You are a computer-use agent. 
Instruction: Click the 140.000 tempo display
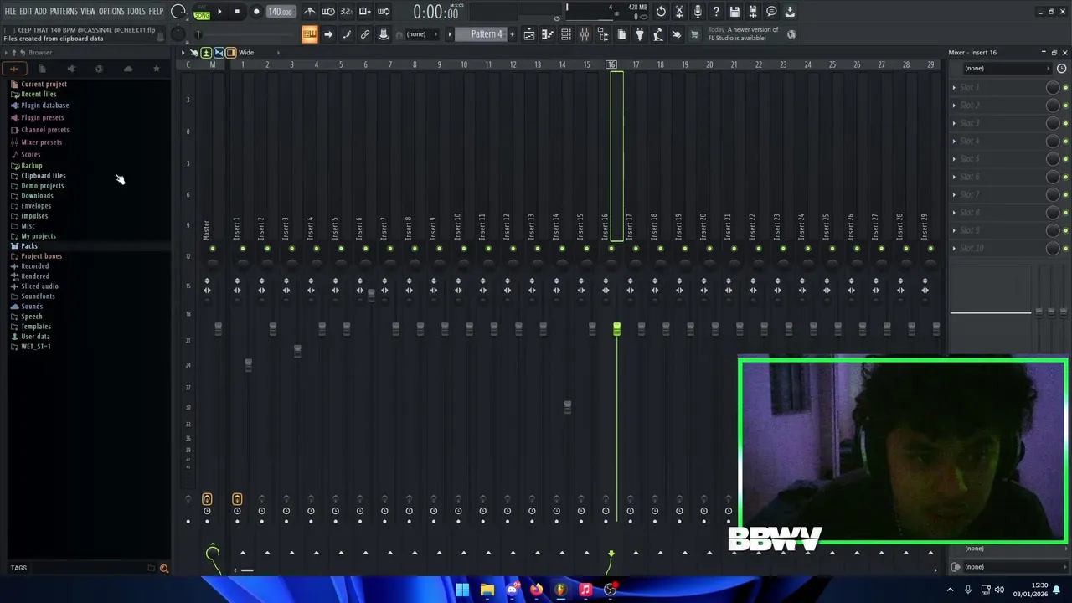[x=280, y=12]
